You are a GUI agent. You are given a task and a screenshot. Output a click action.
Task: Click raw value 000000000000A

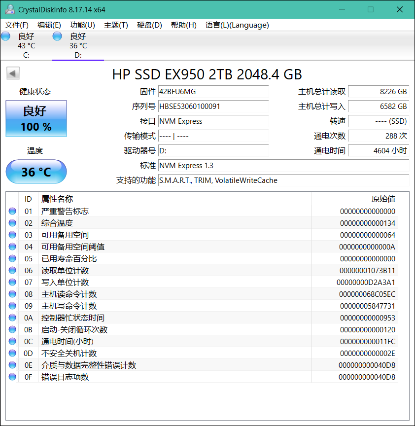pos(367,247)
